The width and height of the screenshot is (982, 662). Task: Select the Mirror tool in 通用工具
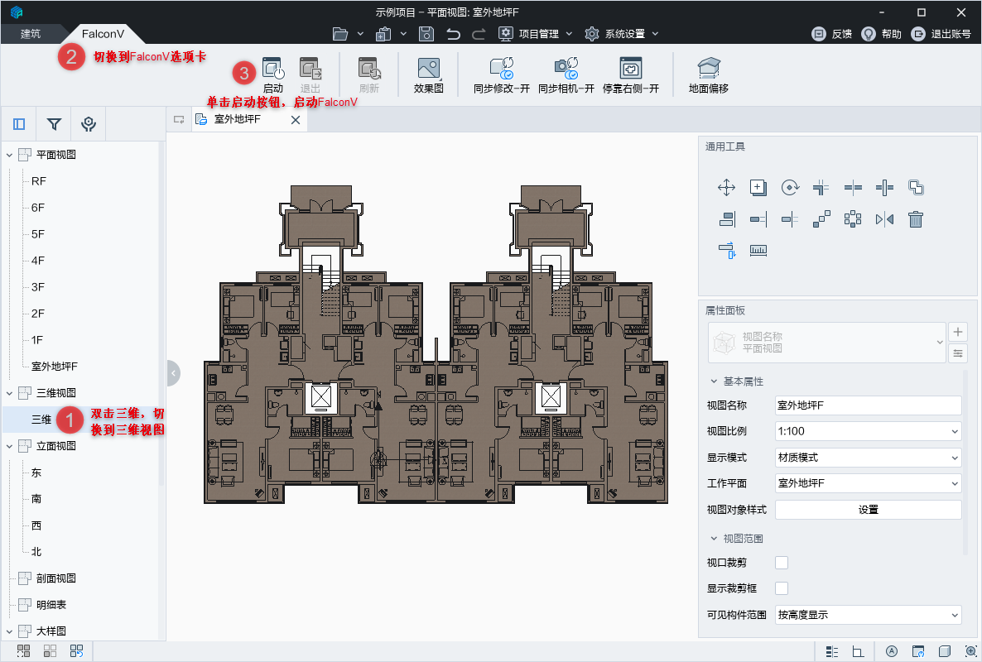(x=884, y=219)
